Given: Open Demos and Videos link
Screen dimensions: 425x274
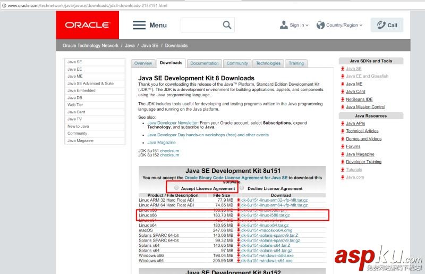Looking at the screenshot, I should click(364, 139).
